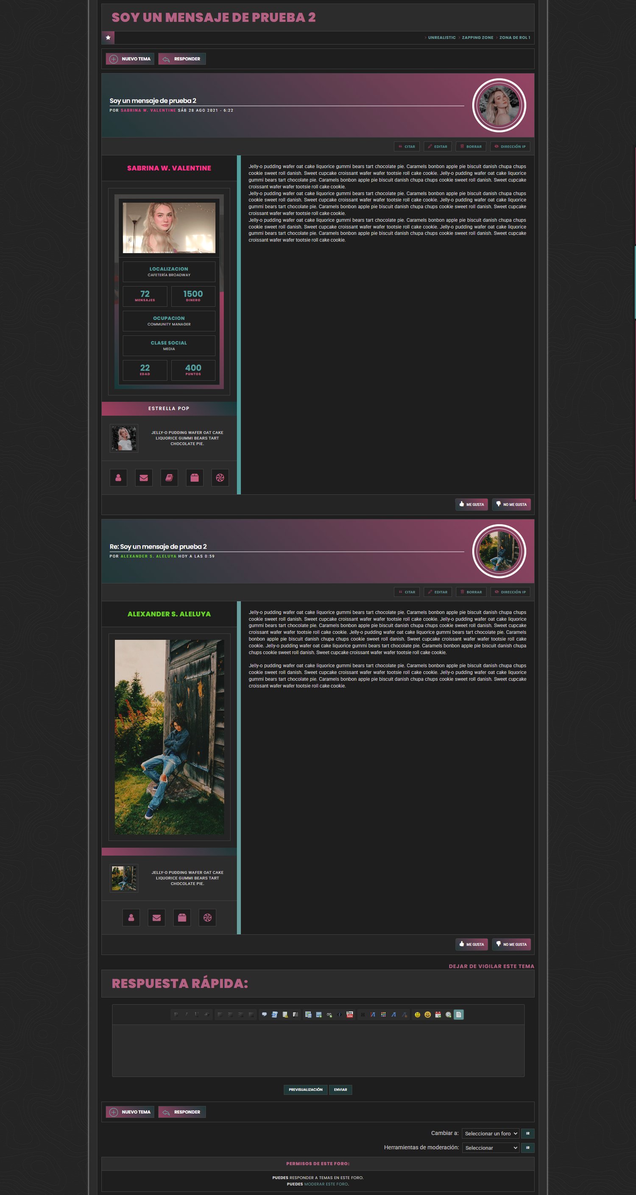Screen dimensions: 636x1195
Task: Click BORRAR on Sabrina's post
Action: (x=471, y=147)
